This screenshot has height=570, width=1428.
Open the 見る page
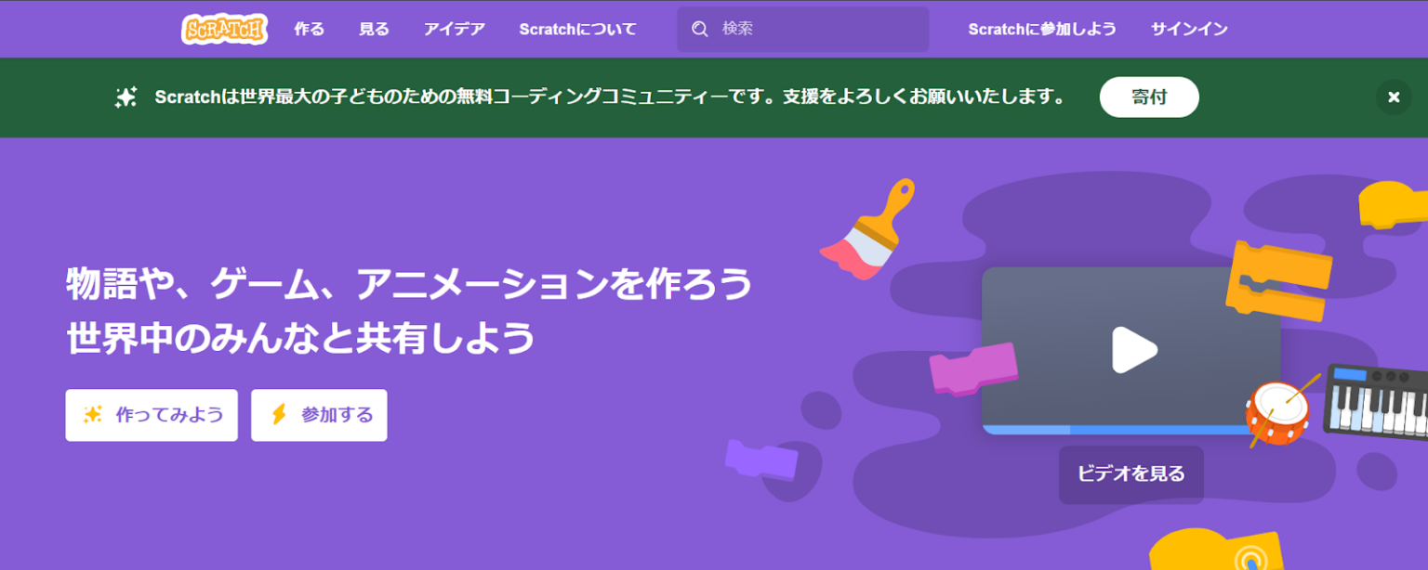373,29
